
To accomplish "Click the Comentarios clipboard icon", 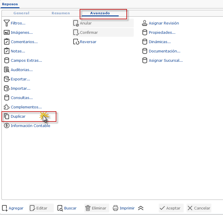I will [6, 42].
